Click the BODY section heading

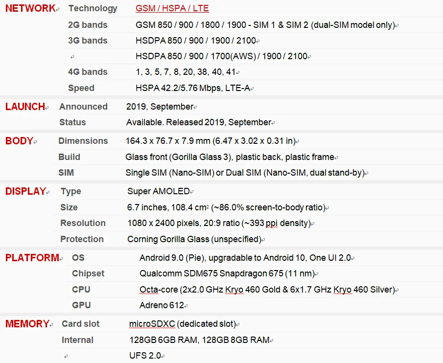19,141
